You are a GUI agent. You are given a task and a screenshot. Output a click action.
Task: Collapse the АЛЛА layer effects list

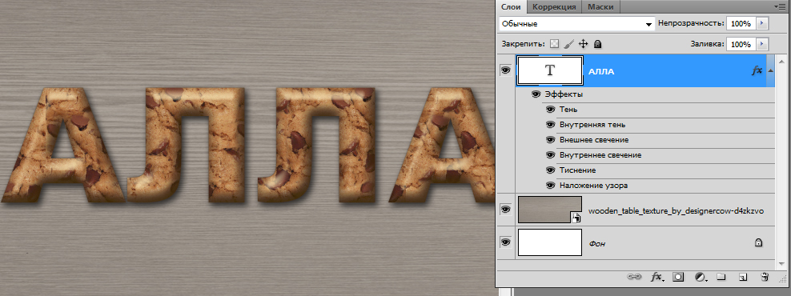(x=770, y=71)
